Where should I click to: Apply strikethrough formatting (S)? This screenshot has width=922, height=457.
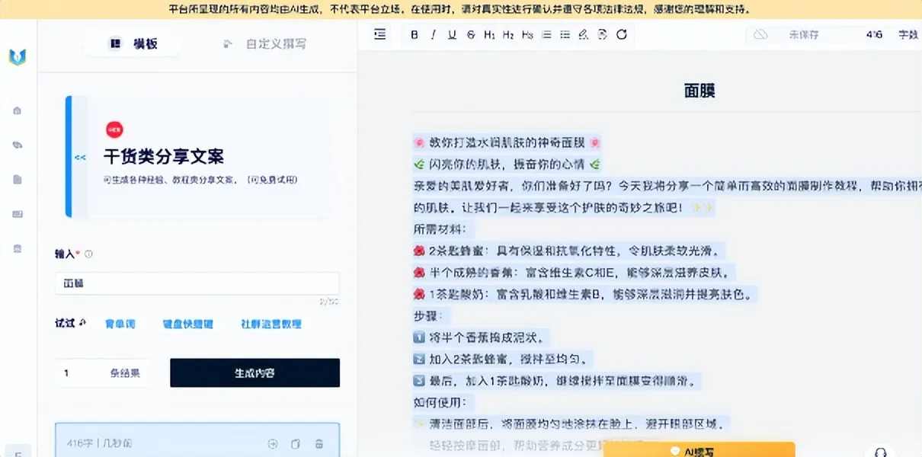[x=471, y=34]
